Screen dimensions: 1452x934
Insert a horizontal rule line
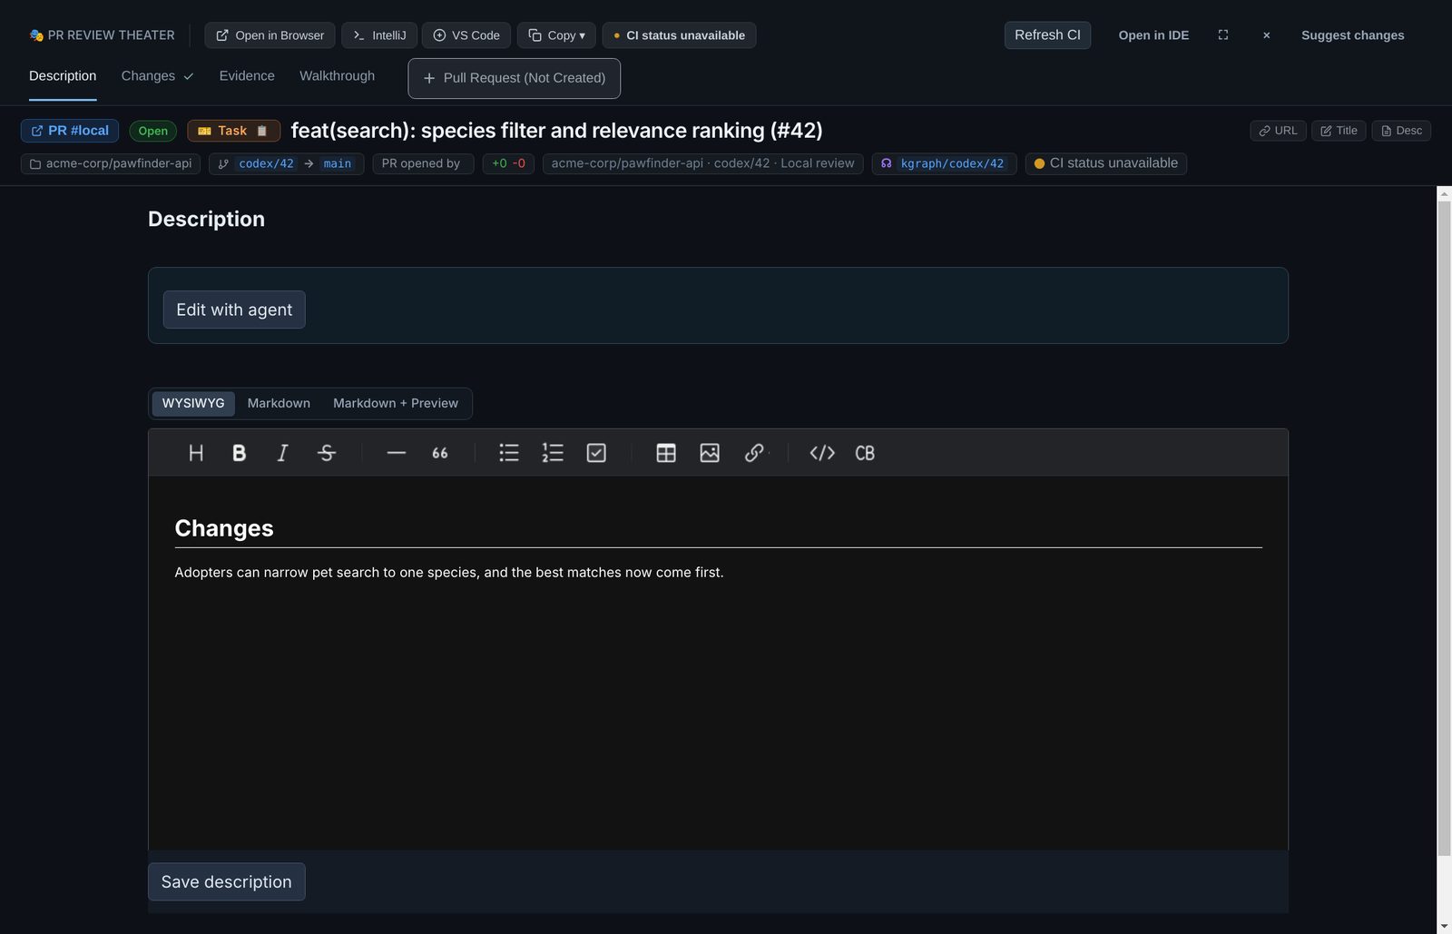[x=397, y=453]
